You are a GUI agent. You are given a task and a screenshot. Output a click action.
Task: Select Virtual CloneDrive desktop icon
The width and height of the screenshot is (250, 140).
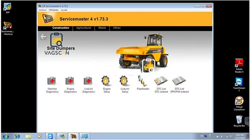239,104
